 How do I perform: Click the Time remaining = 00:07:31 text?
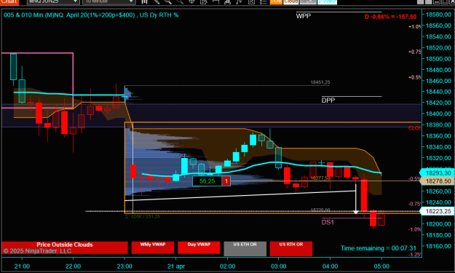(x=379, y=248)
